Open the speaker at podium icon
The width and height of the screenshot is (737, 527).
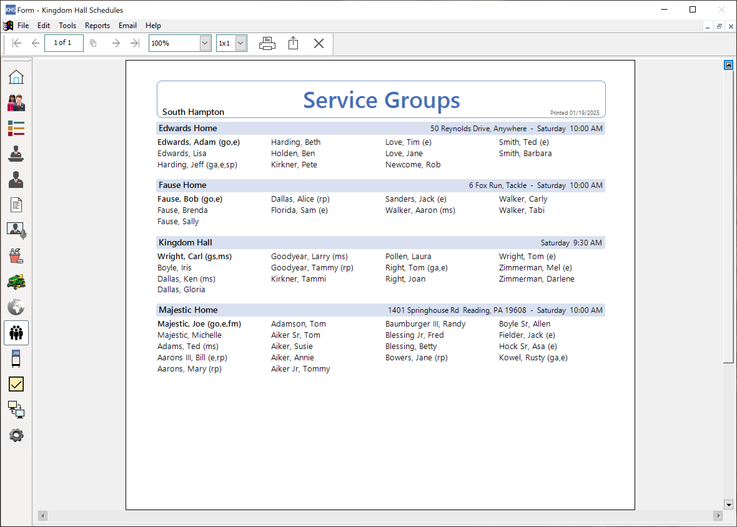[16, 154]
